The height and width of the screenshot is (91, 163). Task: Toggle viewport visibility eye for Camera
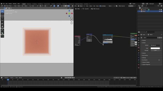159,10
